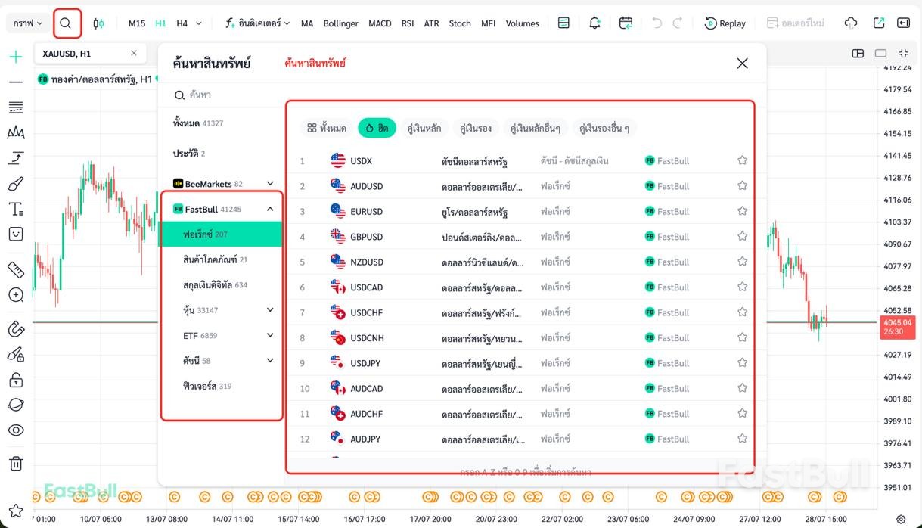Expand more timeframes dropdown arrow
Screen dimensions: 922x528
[199, 23]
